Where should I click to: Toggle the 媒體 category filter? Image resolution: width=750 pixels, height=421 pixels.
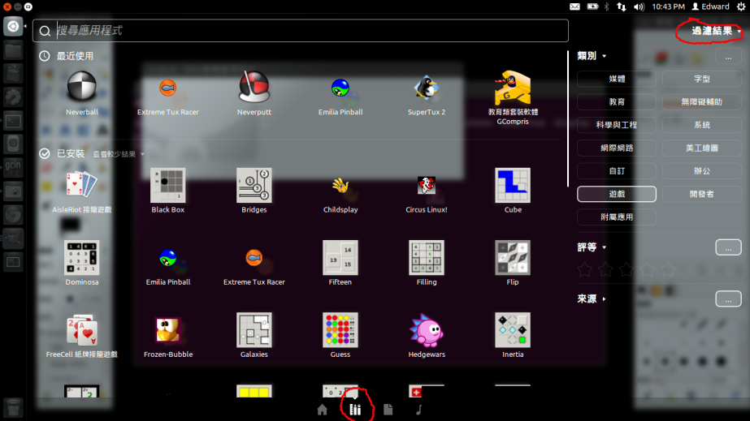tap(617, 79)
